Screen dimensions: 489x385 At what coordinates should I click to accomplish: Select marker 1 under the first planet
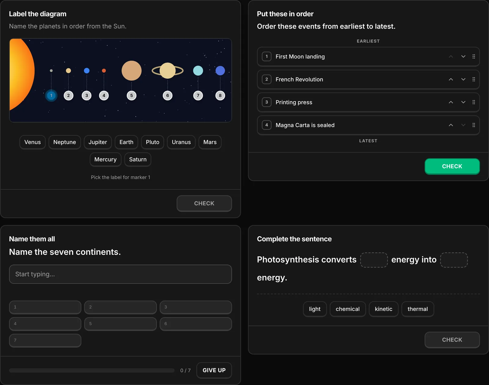point(51,96)
